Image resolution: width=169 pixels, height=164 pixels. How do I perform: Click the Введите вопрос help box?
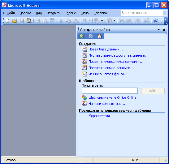[x=142, y=13]
